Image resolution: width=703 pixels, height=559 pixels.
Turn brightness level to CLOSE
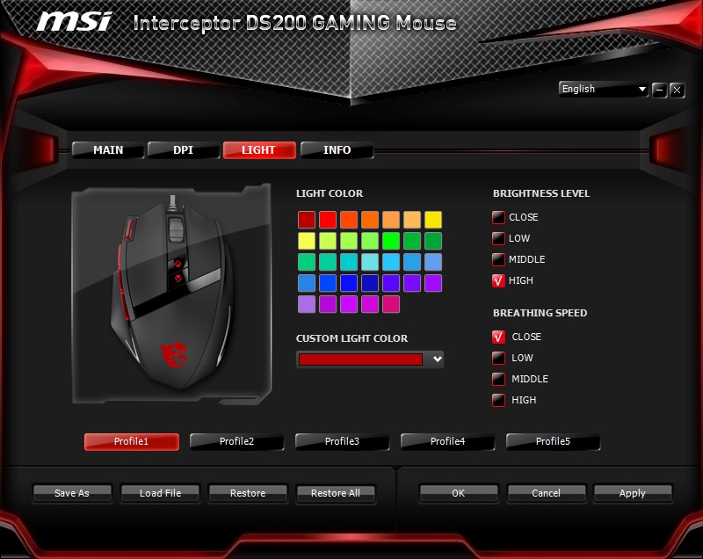click(499, 217)
